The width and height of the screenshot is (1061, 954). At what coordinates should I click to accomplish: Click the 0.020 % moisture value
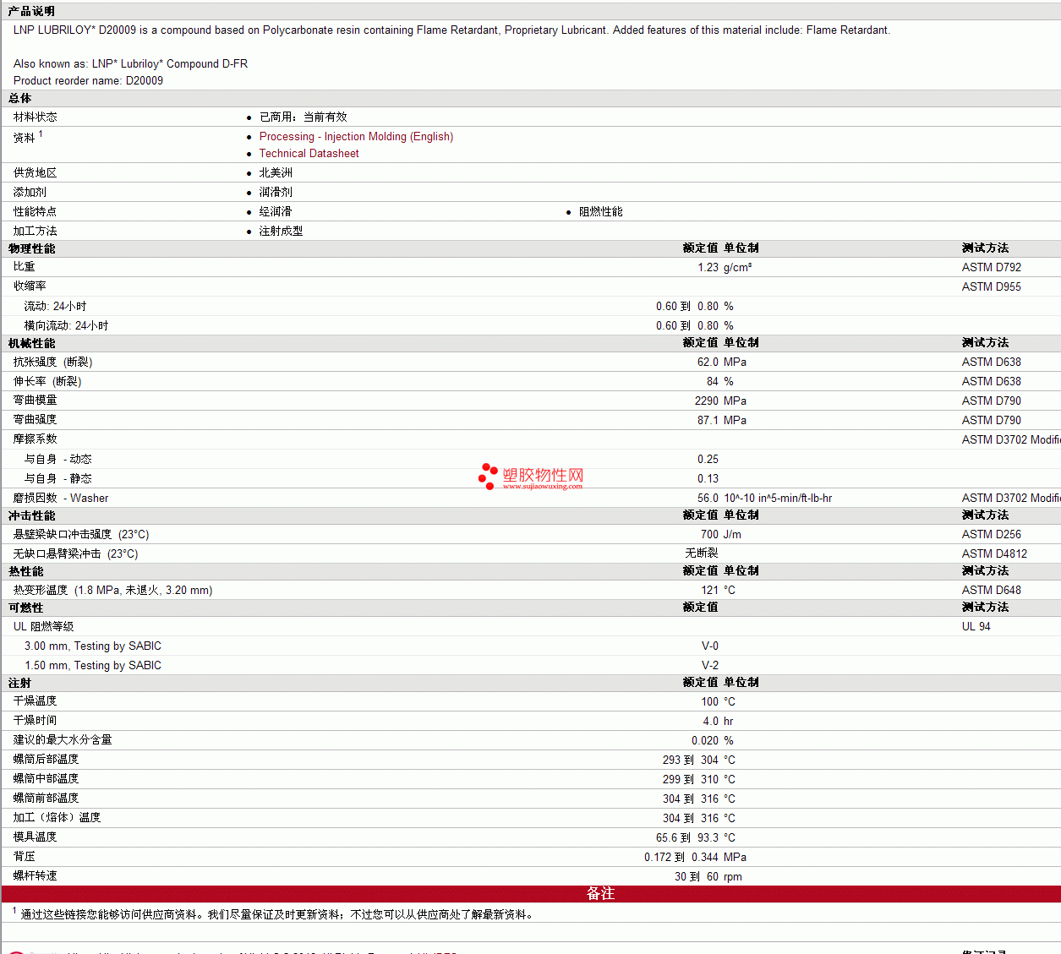click(713, 741)
